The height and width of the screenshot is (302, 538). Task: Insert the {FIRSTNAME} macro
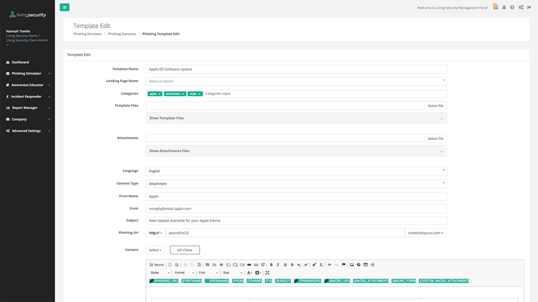[191, 281]
